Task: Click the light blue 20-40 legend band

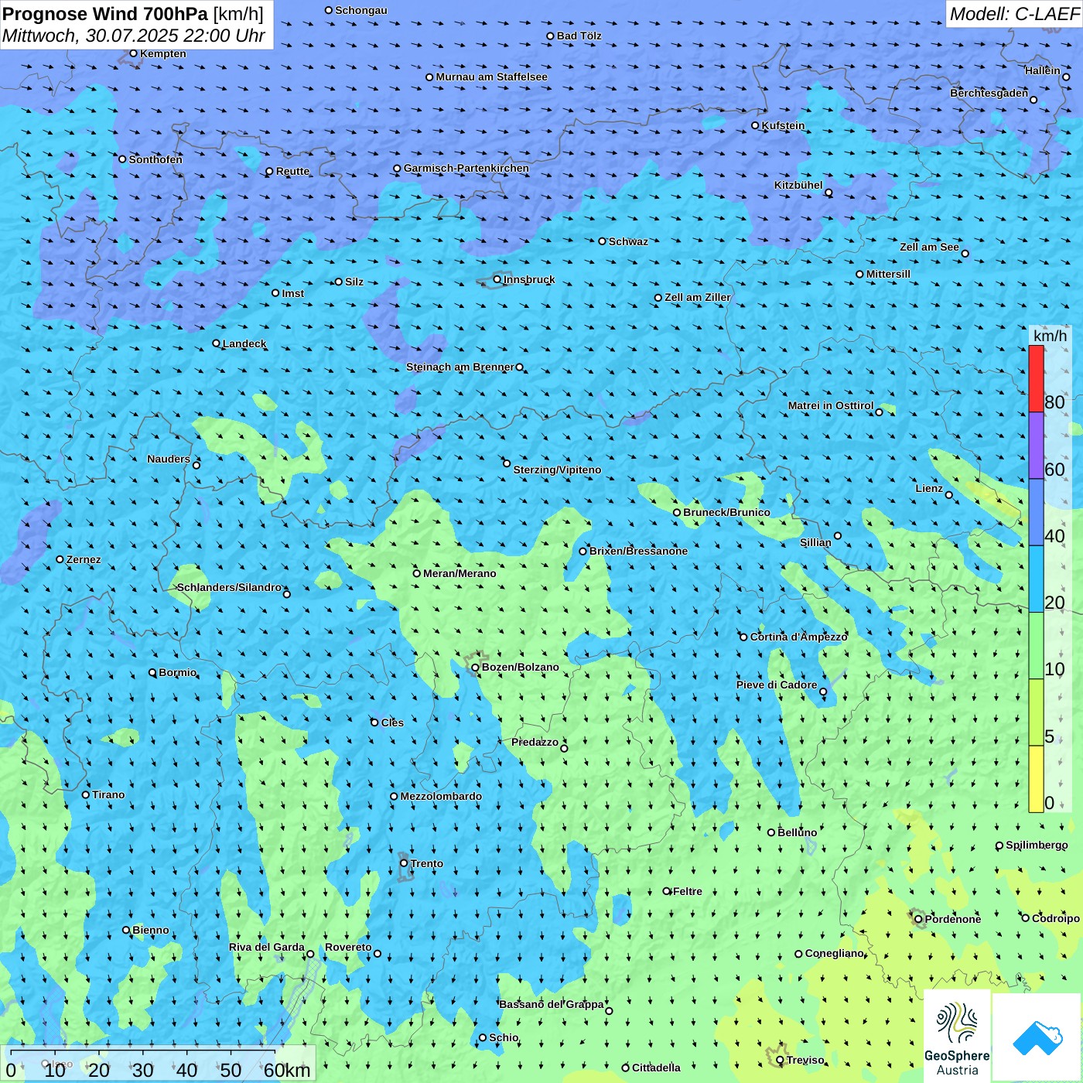Action: [1036, 579]
